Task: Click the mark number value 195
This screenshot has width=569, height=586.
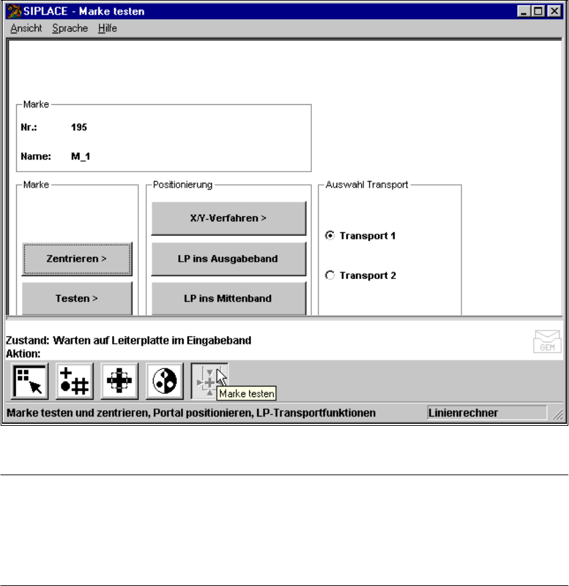Action: point(79,127)
